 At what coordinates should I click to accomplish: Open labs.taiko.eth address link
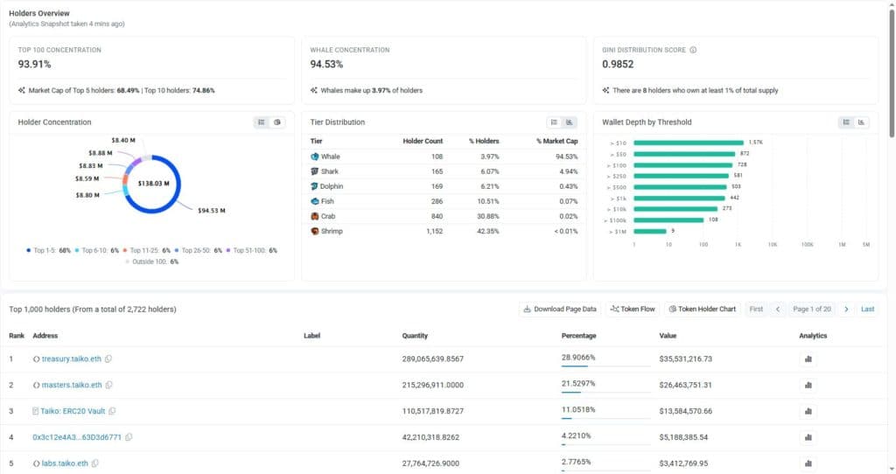(x=65, y=464)
